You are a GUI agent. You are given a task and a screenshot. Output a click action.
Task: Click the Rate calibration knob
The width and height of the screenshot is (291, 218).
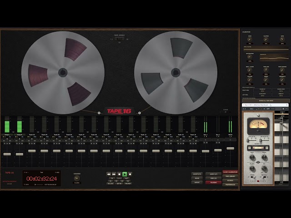coord(282,40)
